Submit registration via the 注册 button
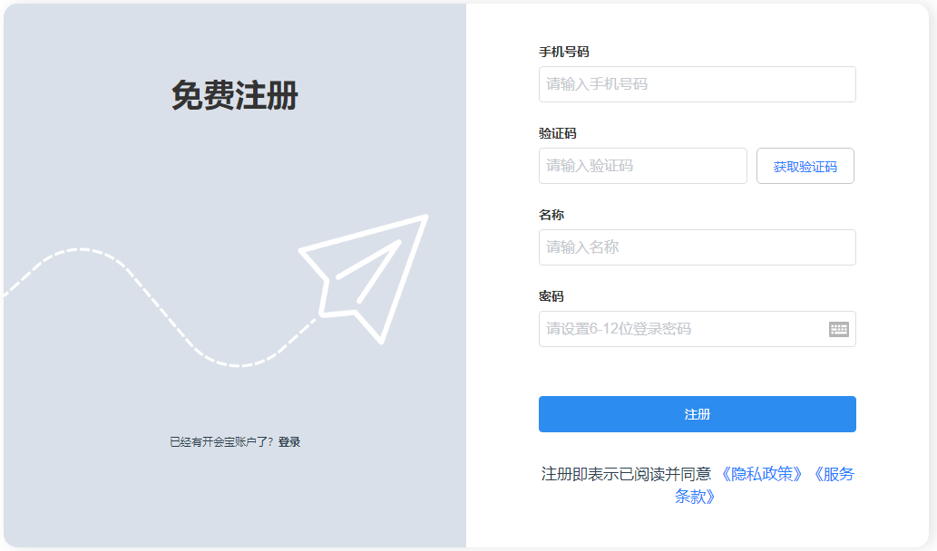The height and width of the screenshot is (551, 937). (x=697, y=414)
